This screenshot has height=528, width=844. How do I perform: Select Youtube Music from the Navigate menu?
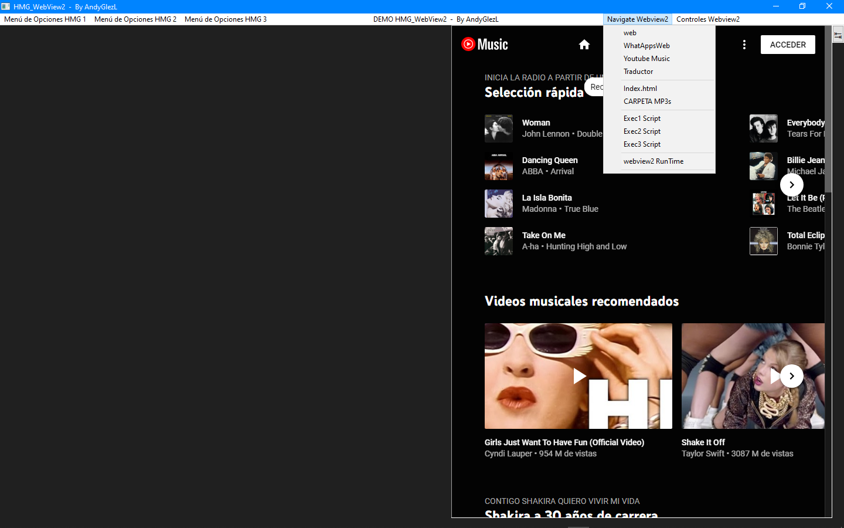(x=646, y=58)
